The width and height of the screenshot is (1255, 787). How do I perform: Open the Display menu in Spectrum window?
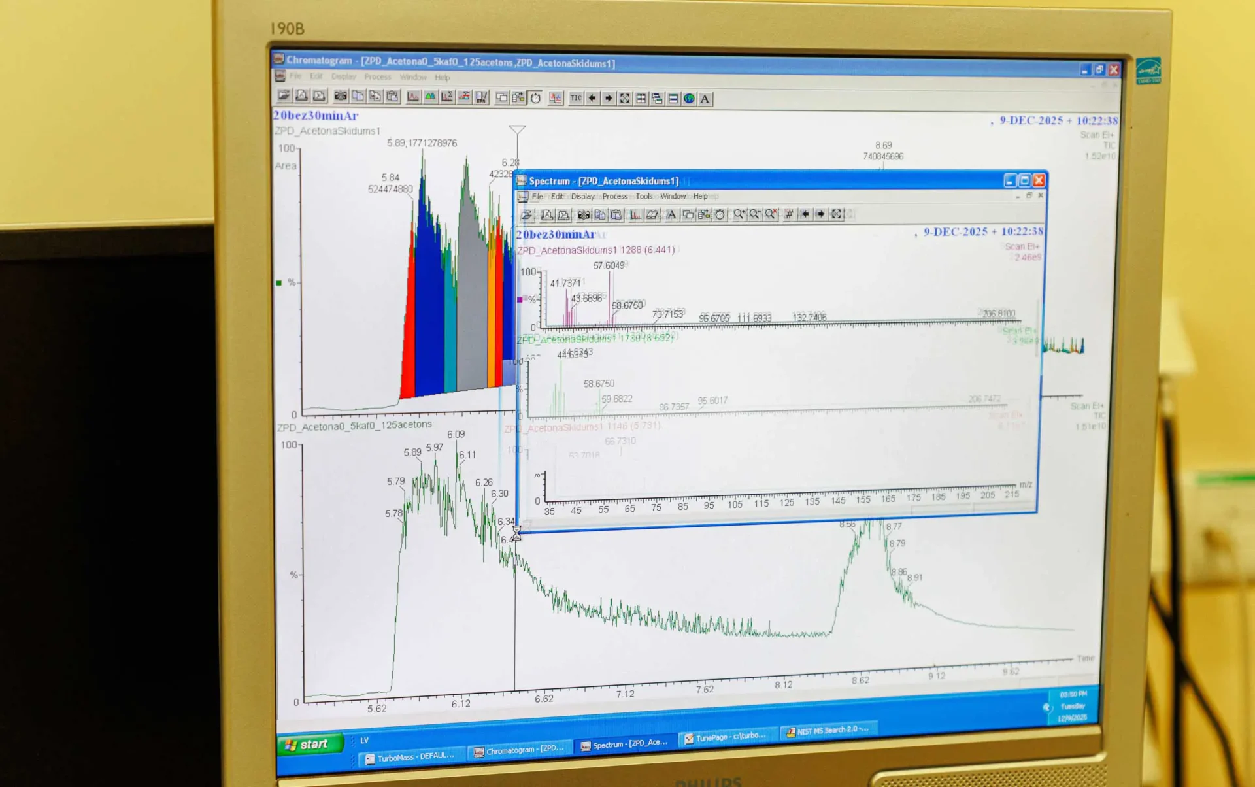[x=582, y=196]
